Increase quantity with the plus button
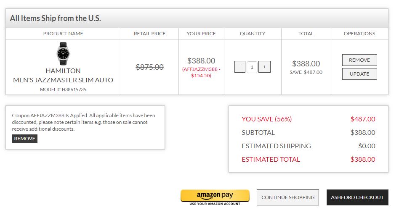This screenshot has height=218, width=399. (x=264, y=67)
